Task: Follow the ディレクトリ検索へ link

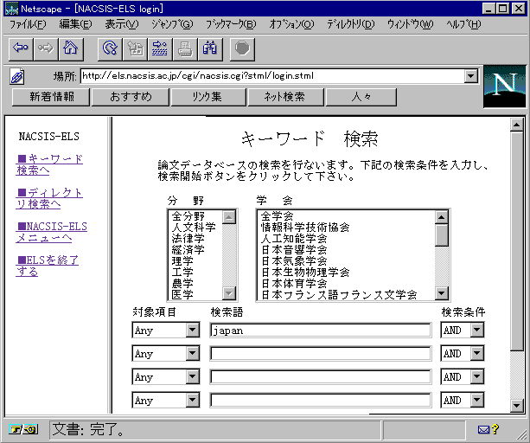Action: tap(49, 198)
